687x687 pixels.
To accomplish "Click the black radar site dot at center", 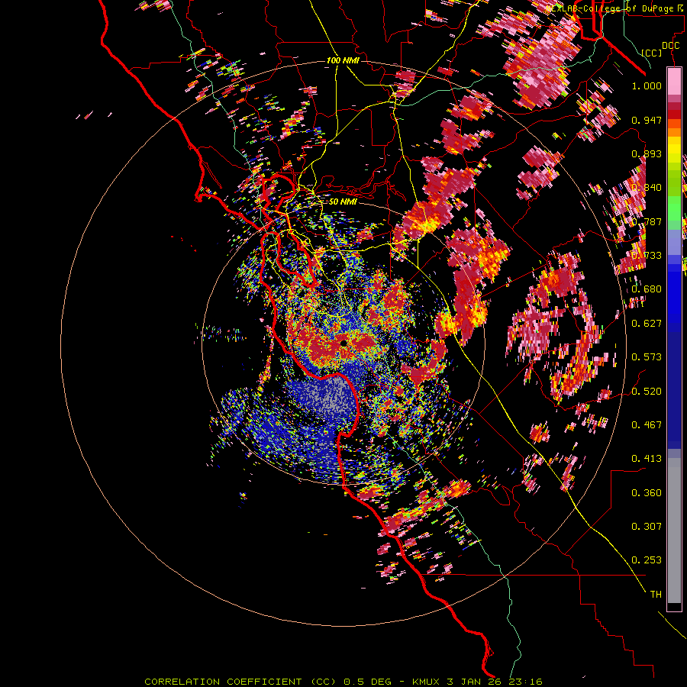I will [x=343, y=343].
